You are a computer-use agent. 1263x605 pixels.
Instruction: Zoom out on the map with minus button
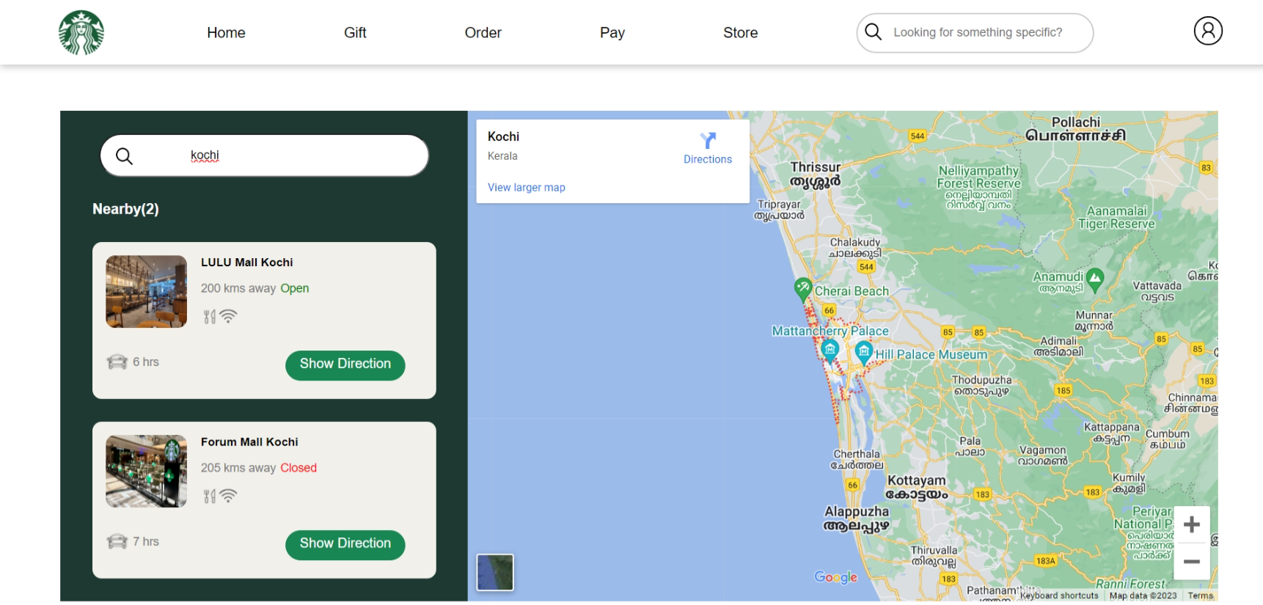point(1191,562)
